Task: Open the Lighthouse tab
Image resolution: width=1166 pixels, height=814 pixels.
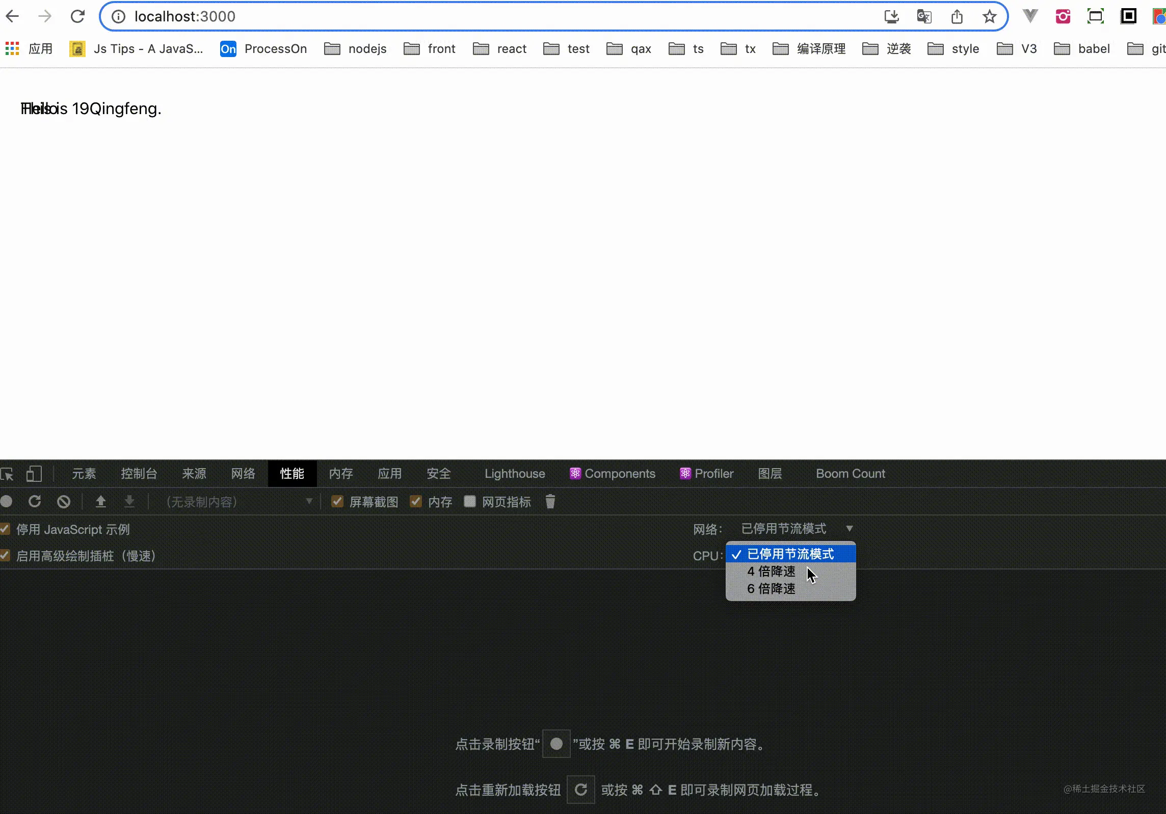Action: coord(515,474)
